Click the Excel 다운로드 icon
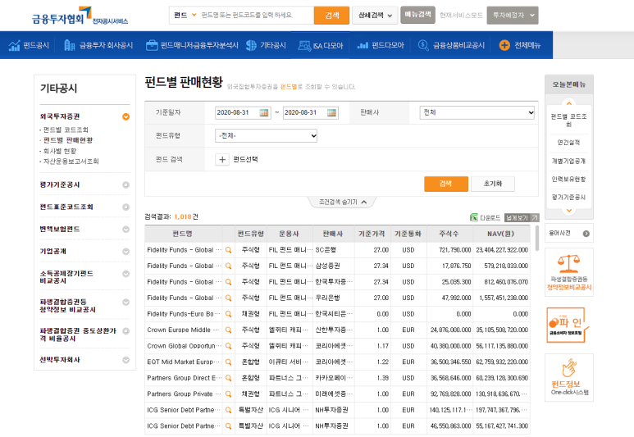Screen dimensions: 634x437 474,217
